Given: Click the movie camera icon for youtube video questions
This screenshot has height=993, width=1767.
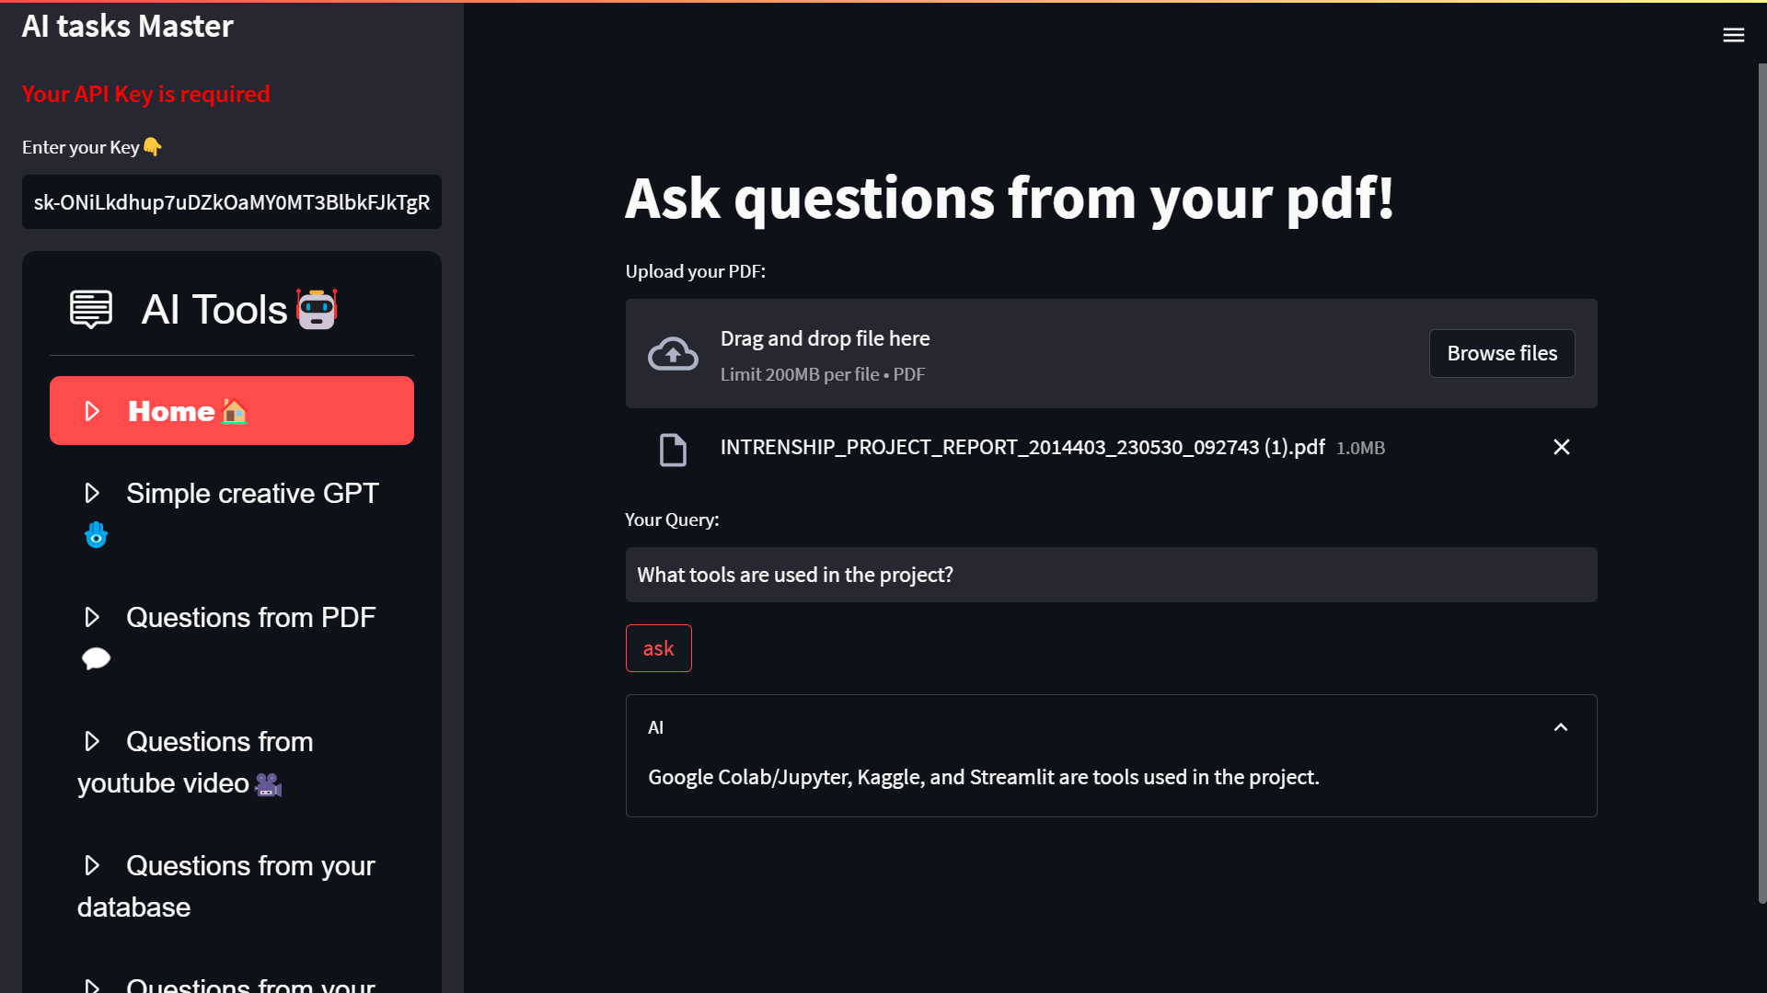Looking at the screenshot, I should 268,783.
